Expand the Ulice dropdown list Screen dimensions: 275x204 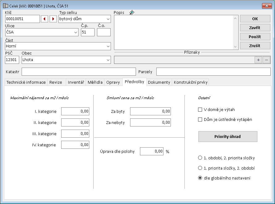point(76,32)
